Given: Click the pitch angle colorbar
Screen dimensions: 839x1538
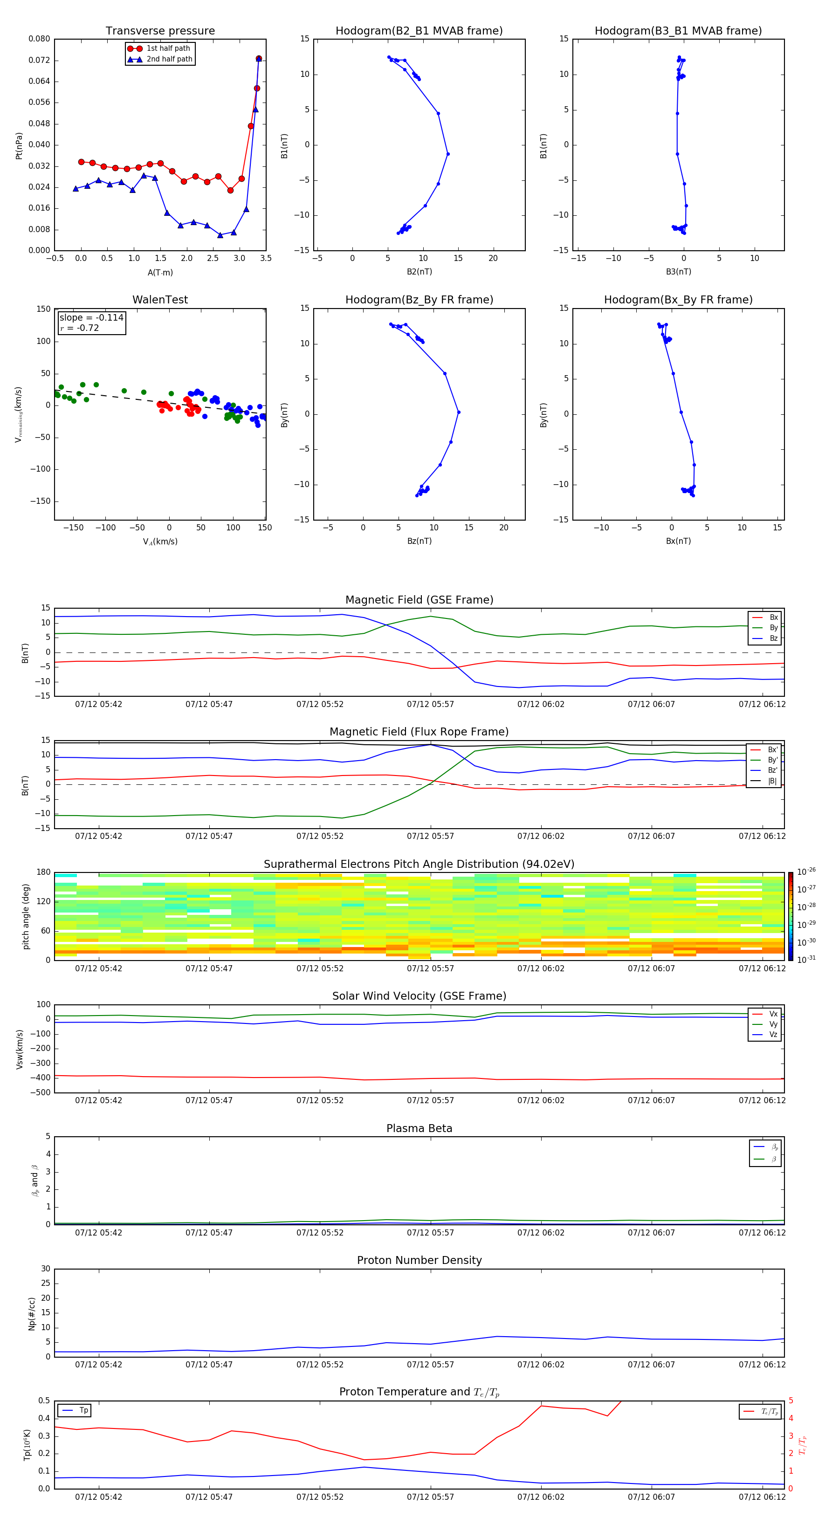Looking at the screenshot, I should [x=791, y=916].
